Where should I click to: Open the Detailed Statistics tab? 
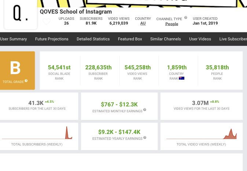click(x=93, y=39)
